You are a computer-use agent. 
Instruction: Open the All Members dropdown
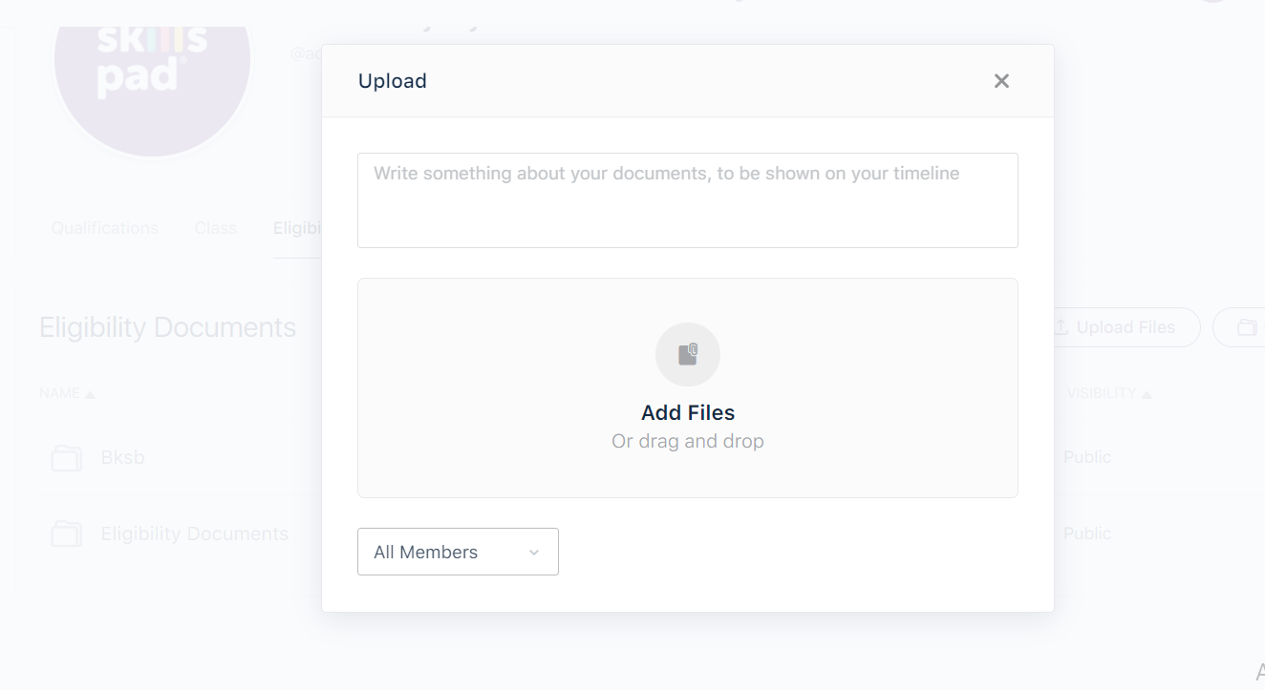click(x=457, y=552)
